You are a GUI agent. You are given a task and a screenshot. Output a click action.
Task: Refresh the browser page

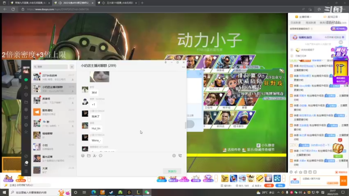13,9
